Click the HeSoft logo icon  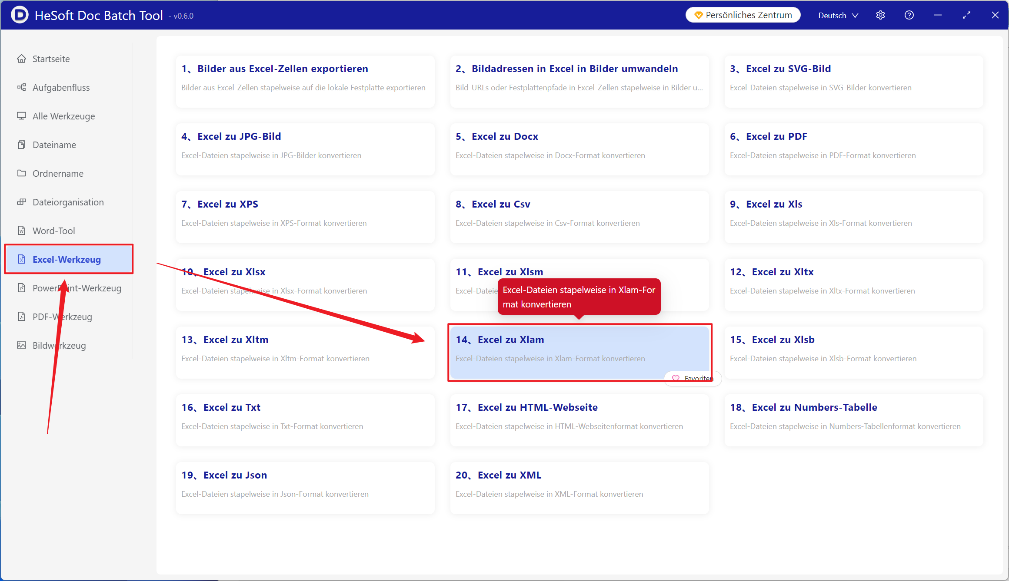point(20,15)
